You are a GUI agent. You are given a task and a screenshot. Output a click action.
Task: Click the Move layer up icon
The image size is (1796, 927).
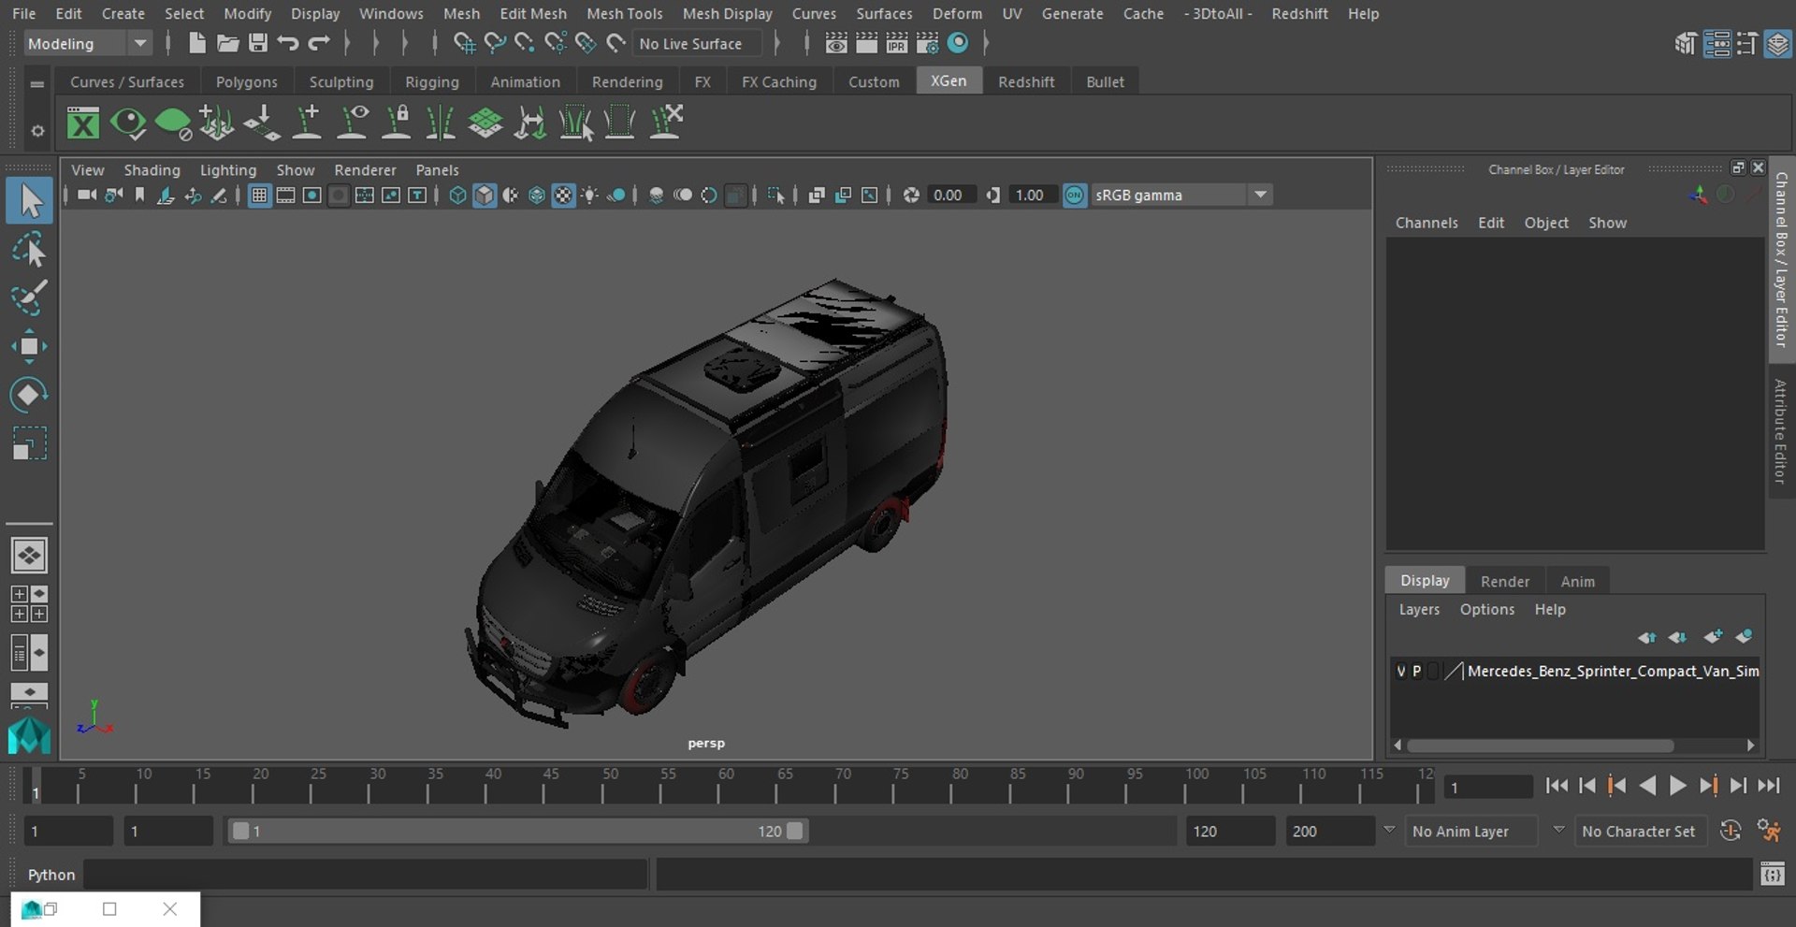1646,637
